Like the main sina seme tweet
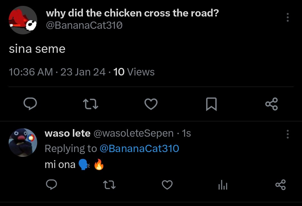This screenshot has height=206, width=302. pos(151,104)
